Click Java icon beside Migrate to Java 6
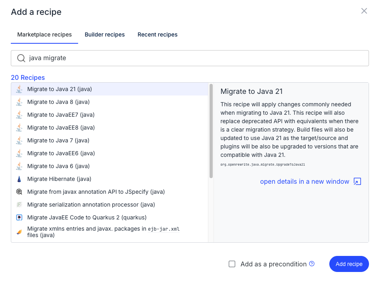Image resolution: width=377 pixels, height=282 pixels. tap(19, 166)
